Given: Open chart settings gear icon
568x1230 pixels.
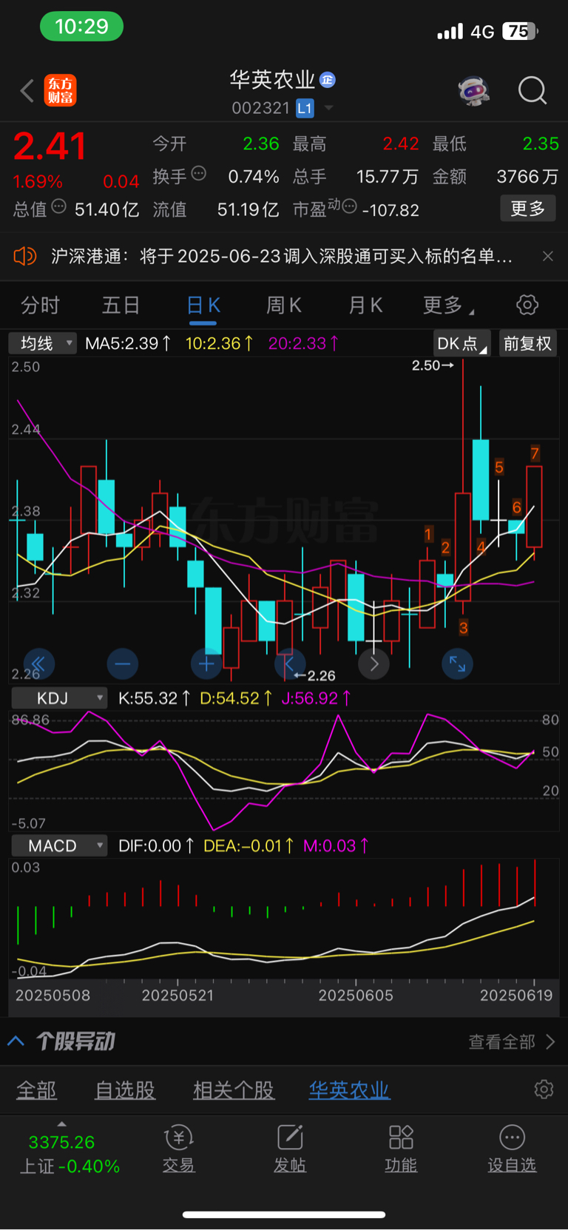Looking at the screenshot, I should tap(527, 305).
